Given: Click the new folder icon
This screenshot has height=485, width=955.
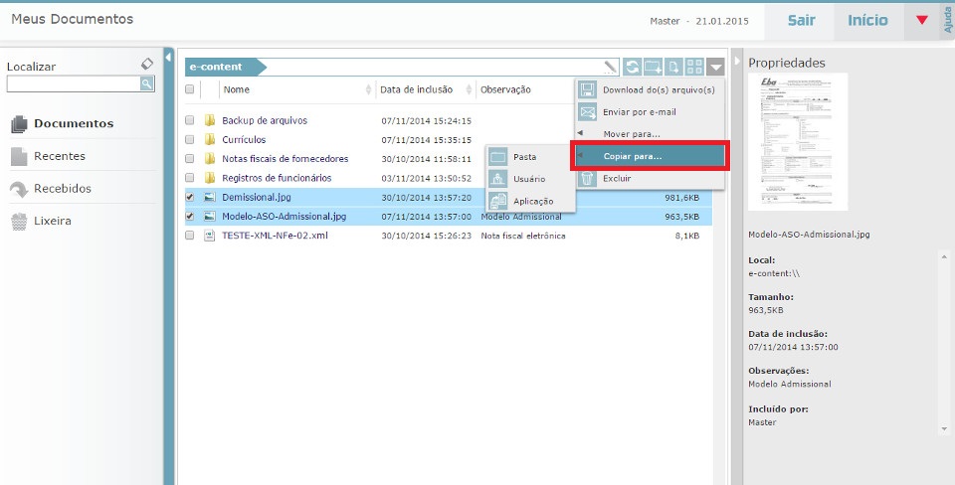Looking at the screenshot, I should (x=654, y=68).
